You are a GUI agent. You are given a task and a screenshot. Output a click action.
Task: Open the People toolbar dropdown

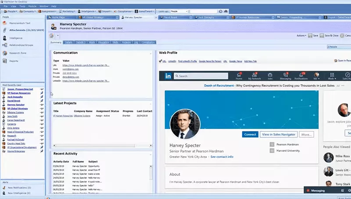(10, 11)
